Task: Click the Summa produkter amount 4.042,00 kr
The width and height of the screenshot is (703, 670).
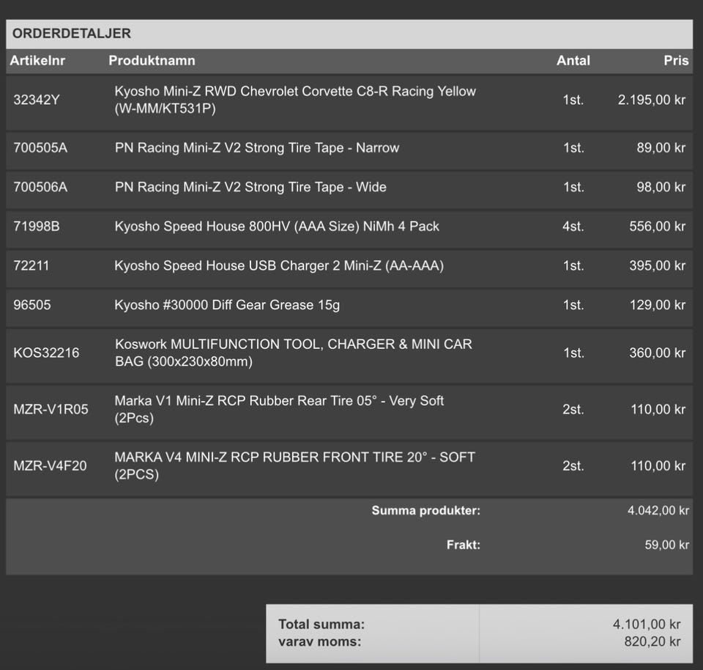Action: (658, 511)
